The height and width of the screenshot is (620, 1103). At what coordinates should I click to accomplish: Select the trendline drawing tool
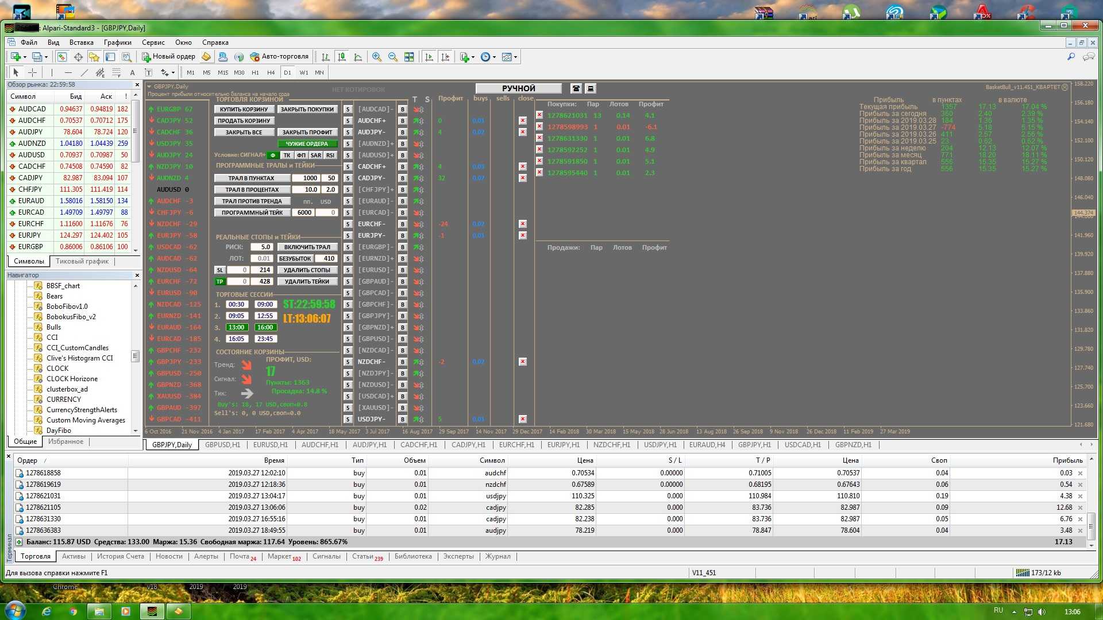[84, 72]
